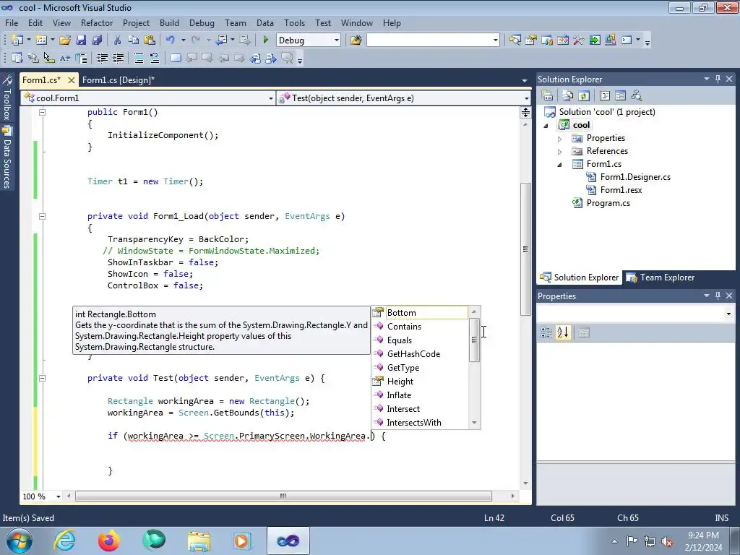The width and height of the screenshot is (740, 555).
Task: Open Windows Explorer folder from taskbar
Action: (x=199, y=541)
